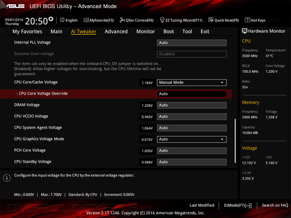Click the 16384 MB memory capacity value
The width and height of the screenshot is (291, 218).
click(x=250, y=133)
